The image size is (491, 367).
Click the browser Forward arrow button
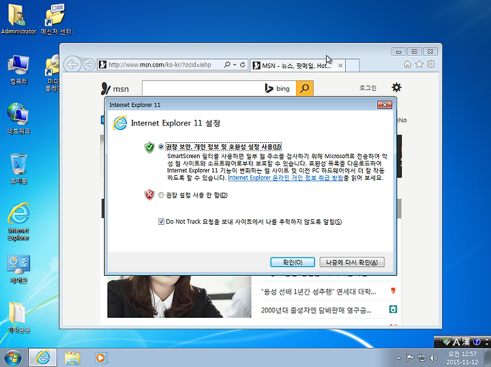[89, 65]
